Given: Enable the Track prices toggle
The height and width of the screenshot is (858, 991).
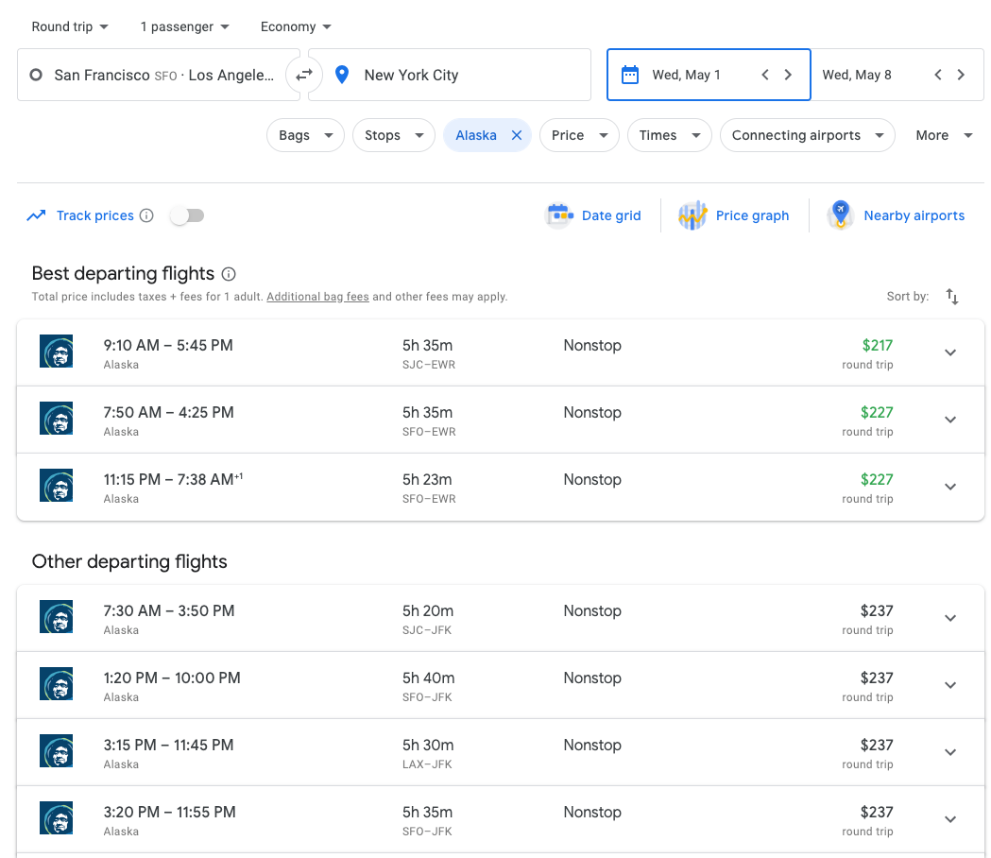Looking at the screenshot, I should tap(187, 215).
